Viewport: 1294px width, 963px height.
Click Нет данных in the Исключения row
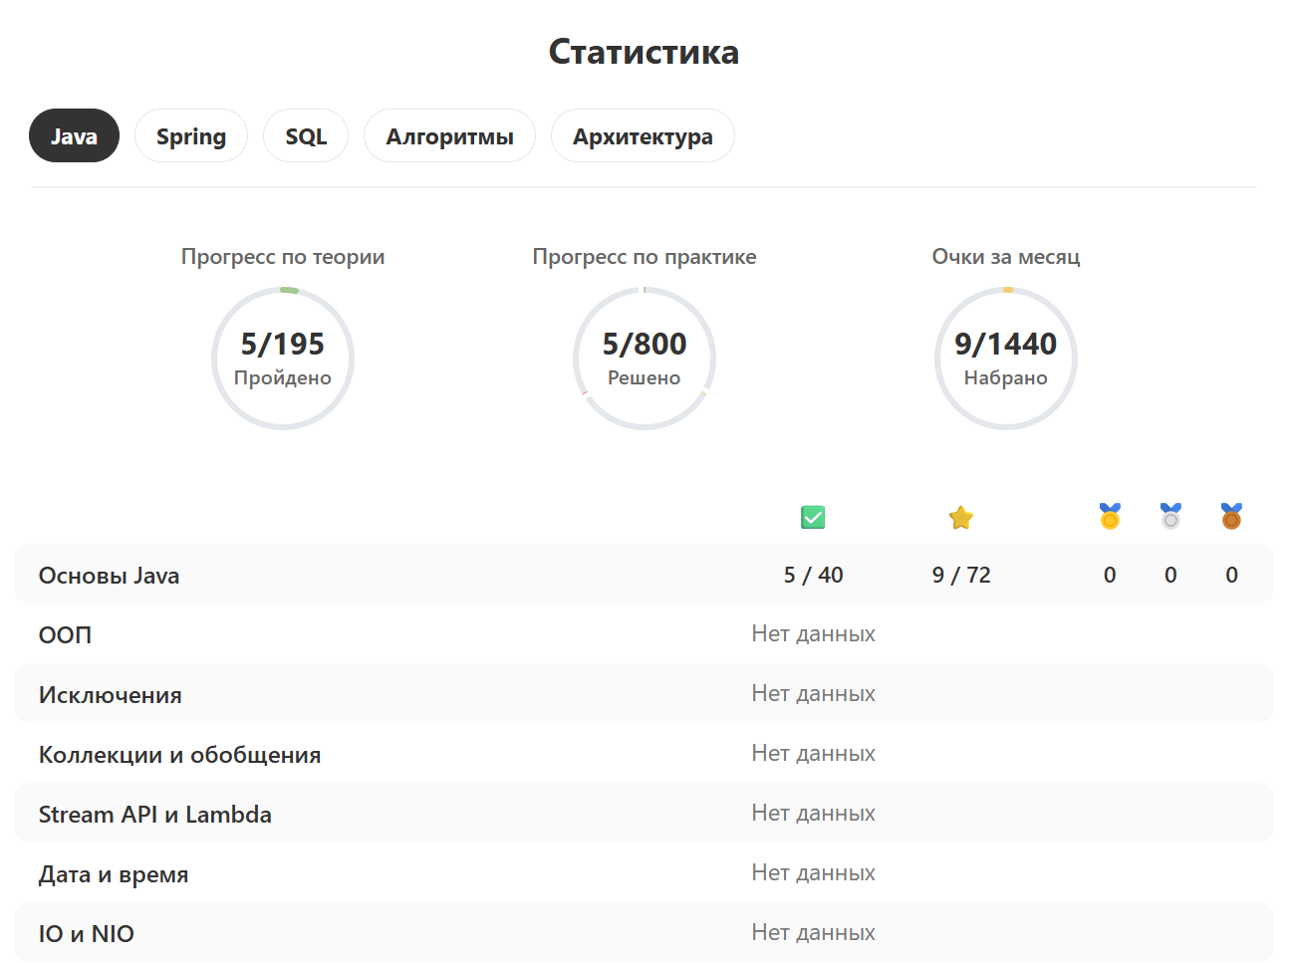(814, 693)
